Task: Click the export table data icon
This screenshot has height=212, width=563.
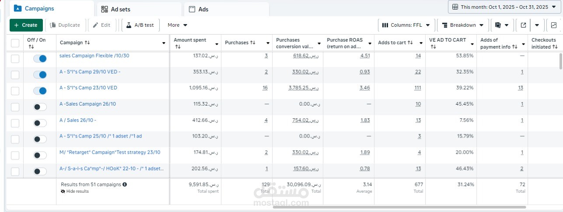Action: (523, 25)
